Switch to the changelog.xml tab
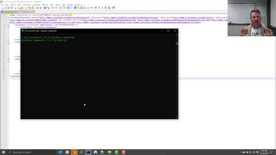 point(27,12)
